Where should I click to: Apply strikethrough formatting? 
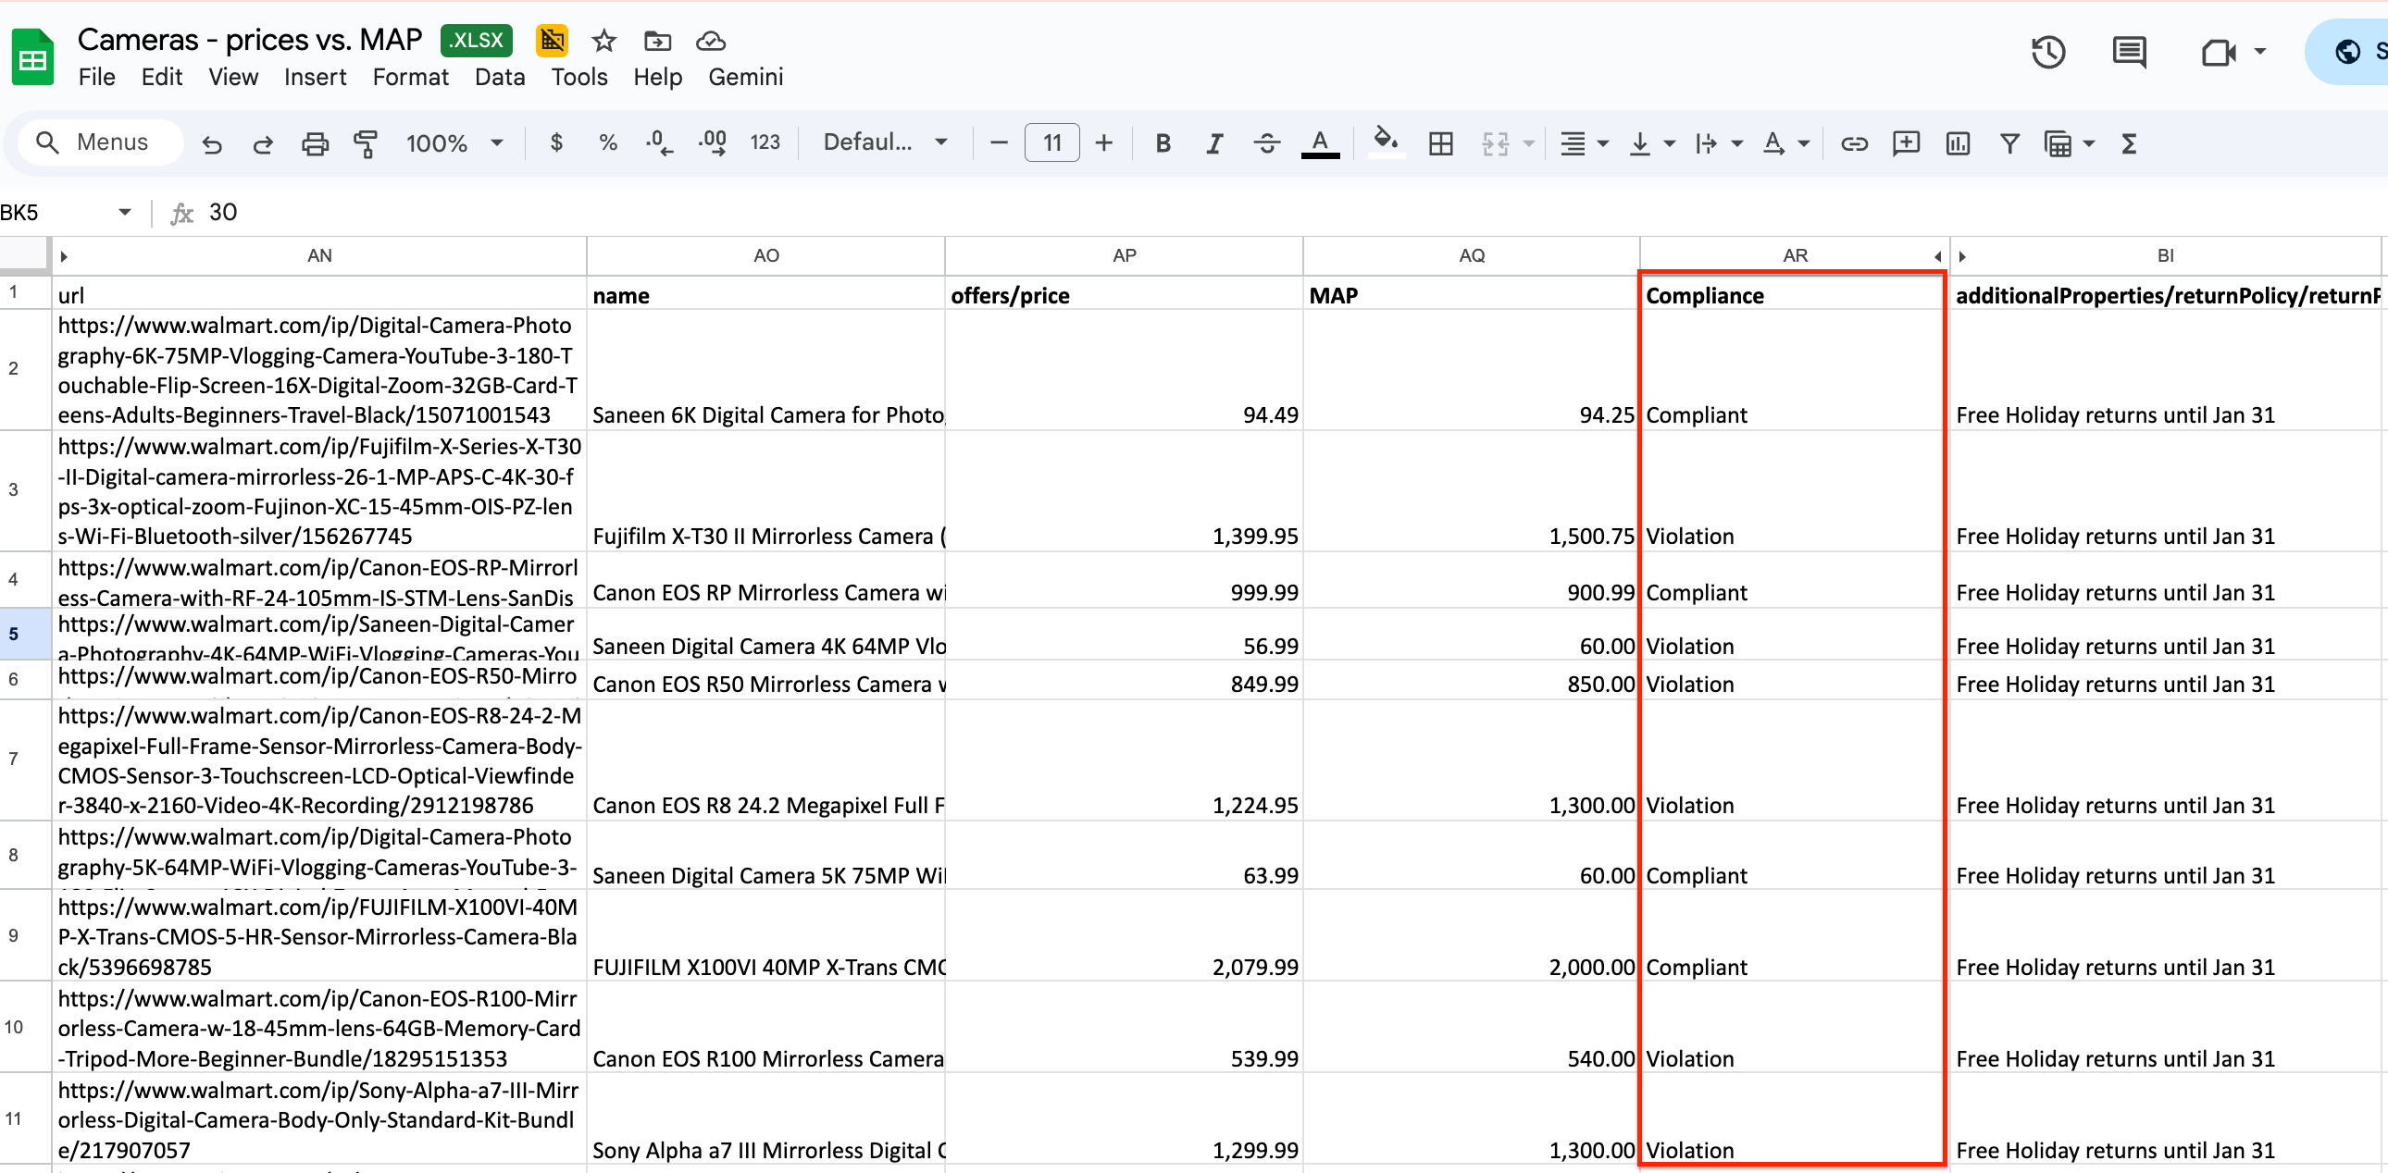(1267, 142)
